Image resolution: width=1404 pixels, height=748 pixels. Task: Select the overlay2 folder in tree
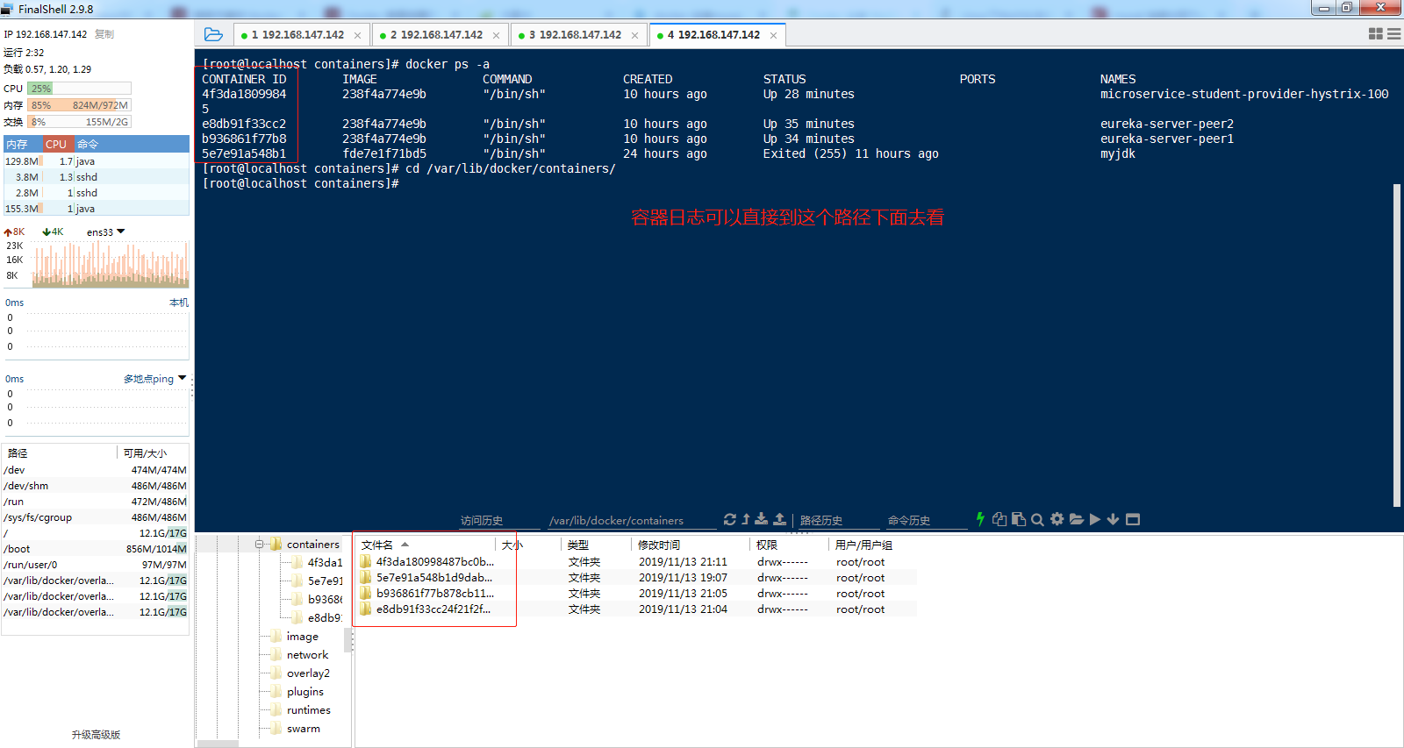click(308, 673)
